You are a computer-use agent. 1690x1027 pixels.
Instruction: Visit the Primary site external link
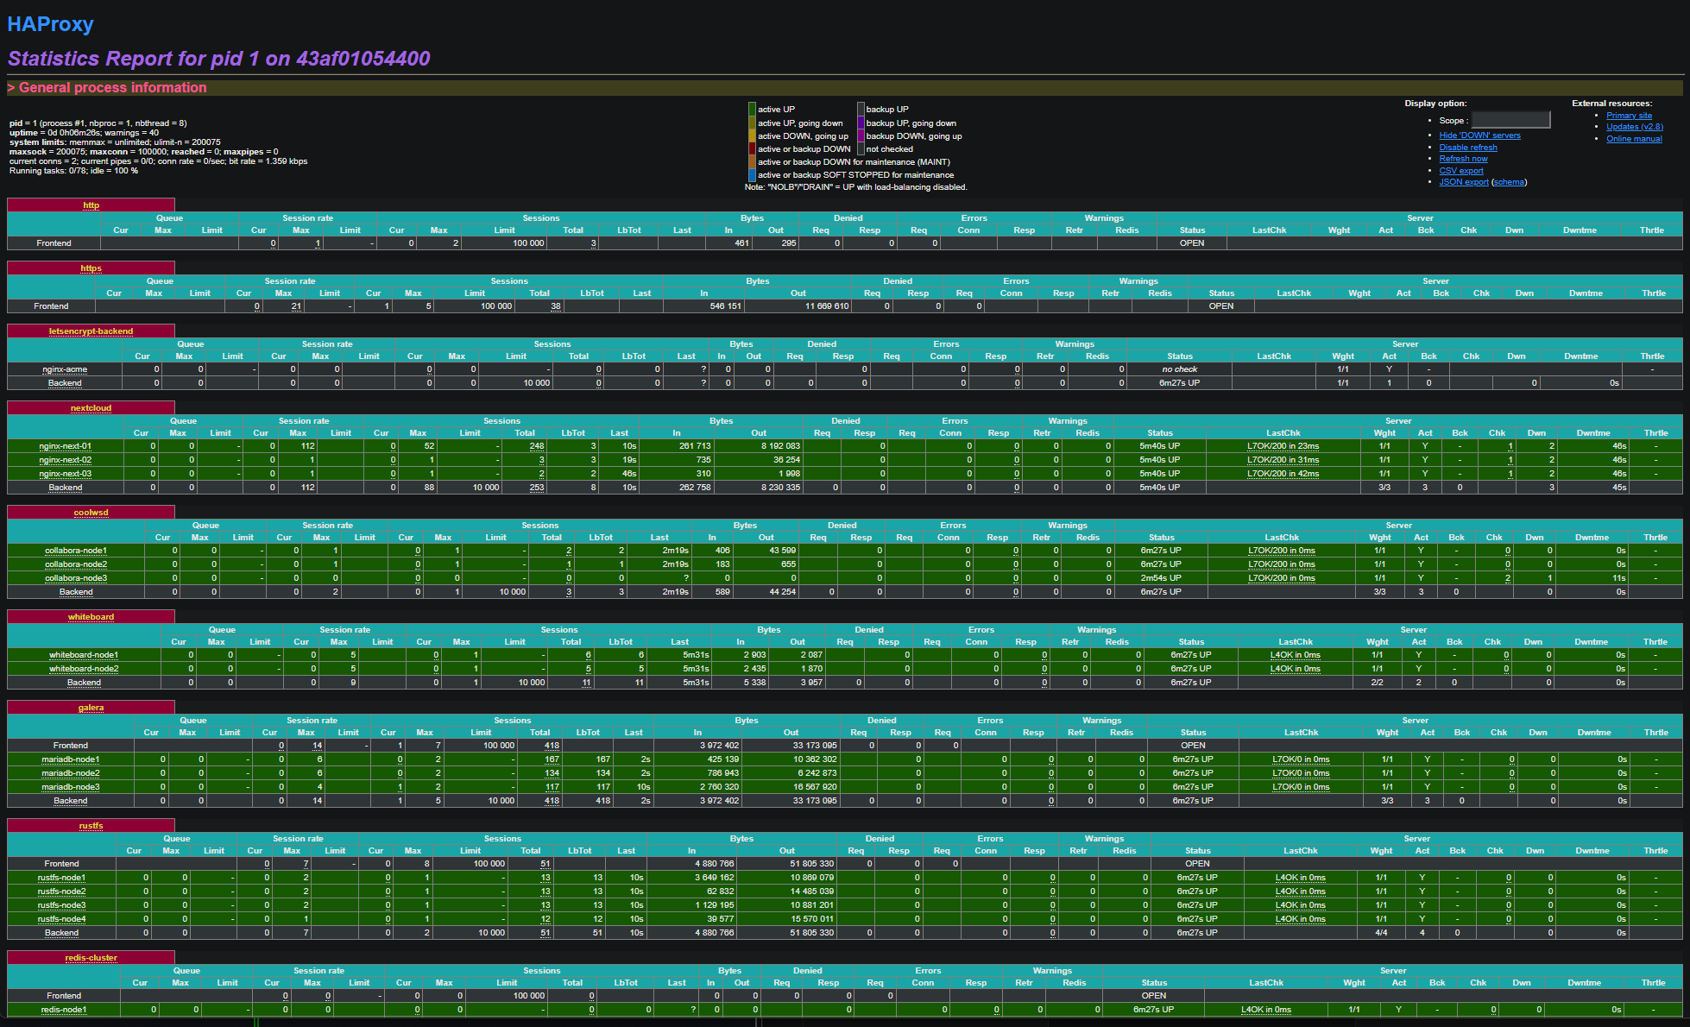click(1629, 116)
